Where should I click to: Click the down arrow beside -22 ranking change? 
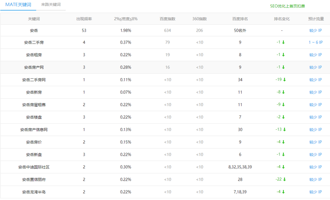(x=285, y=179)
